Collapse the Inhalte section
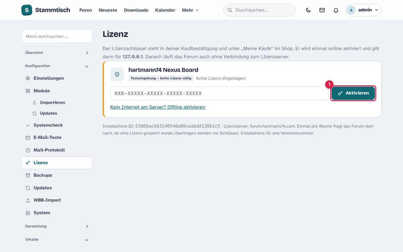The image size is (403, 252). tap(57, 240)
